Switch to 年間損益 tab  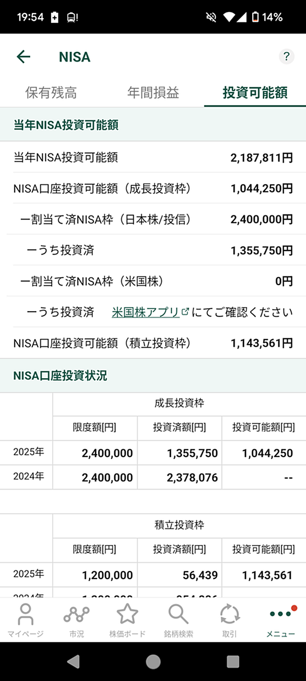[153, 93]
